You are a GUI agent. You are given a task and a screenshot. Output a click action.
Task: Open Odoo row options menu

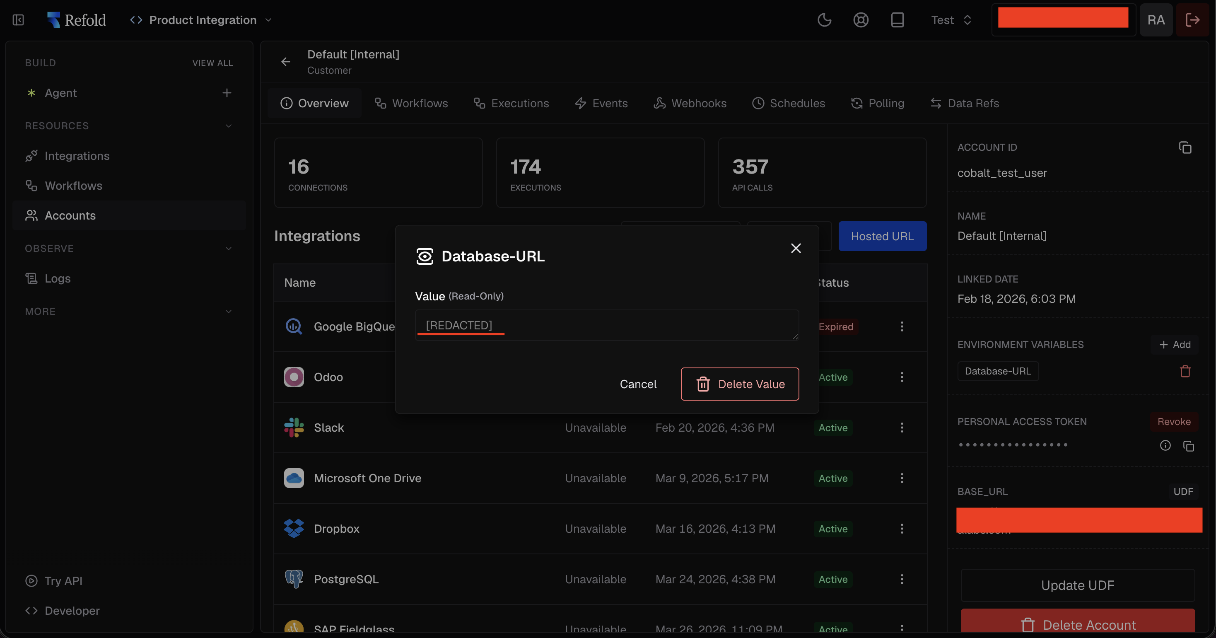(x=902, y=377)
